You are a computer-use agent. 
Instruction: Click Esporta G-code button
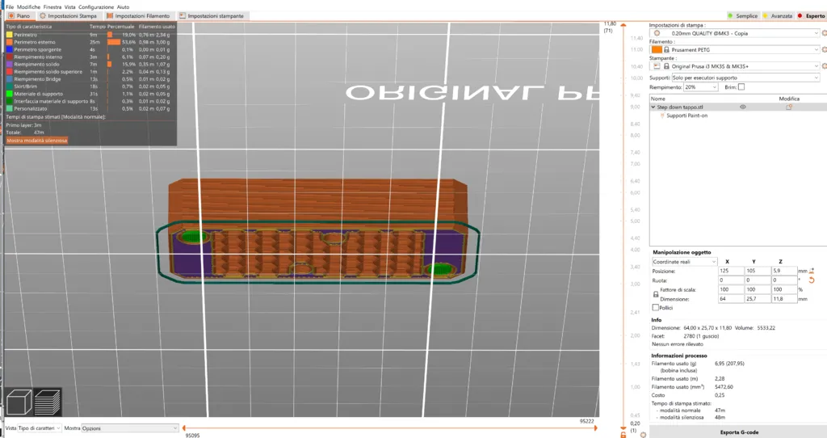click(x=739, y=432)
